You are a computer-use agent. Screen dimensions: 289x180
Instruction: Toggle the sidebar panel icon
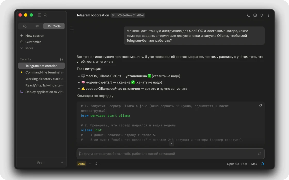[x=39, y=15]
